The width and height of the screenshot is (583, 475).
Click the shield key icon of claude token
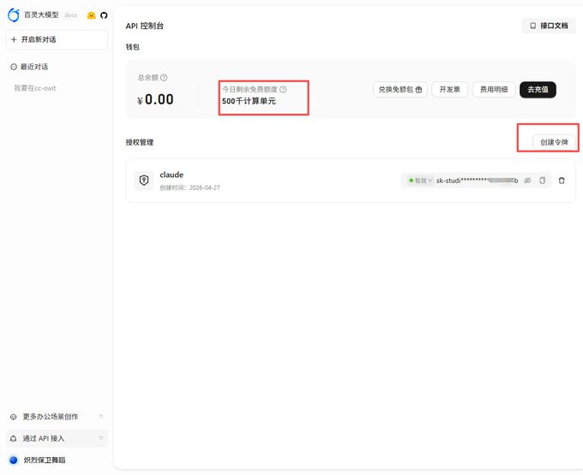pos(144,181)
